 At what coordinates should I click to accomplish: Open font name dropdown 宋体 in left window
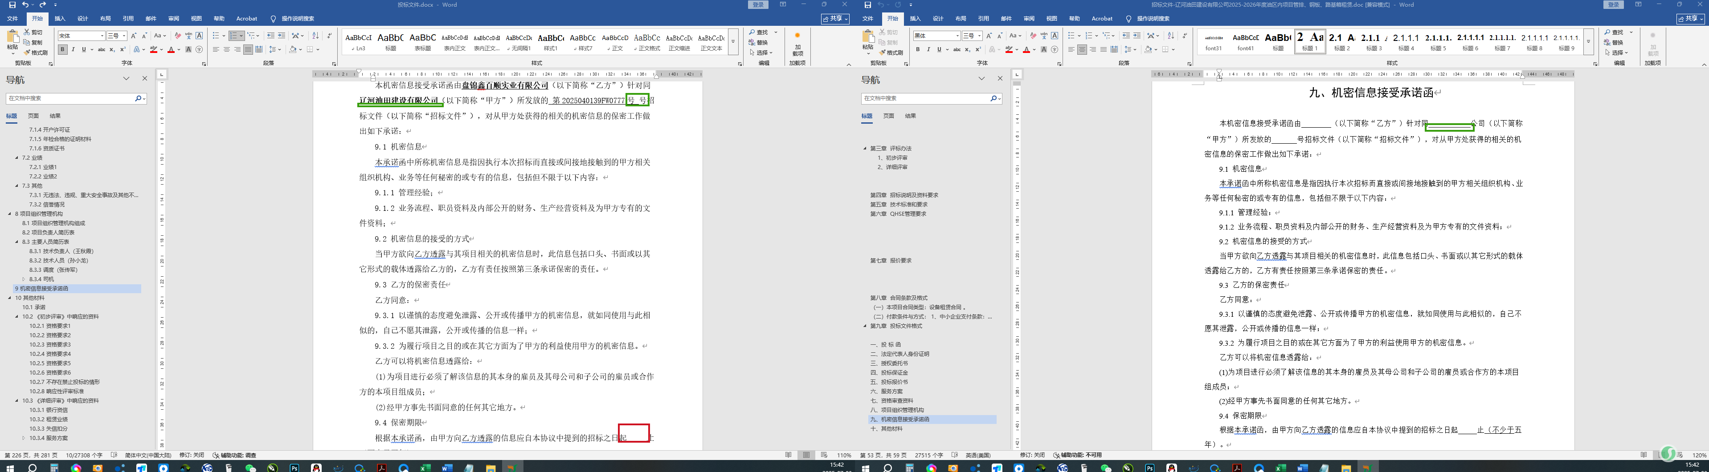pos(102,35)
